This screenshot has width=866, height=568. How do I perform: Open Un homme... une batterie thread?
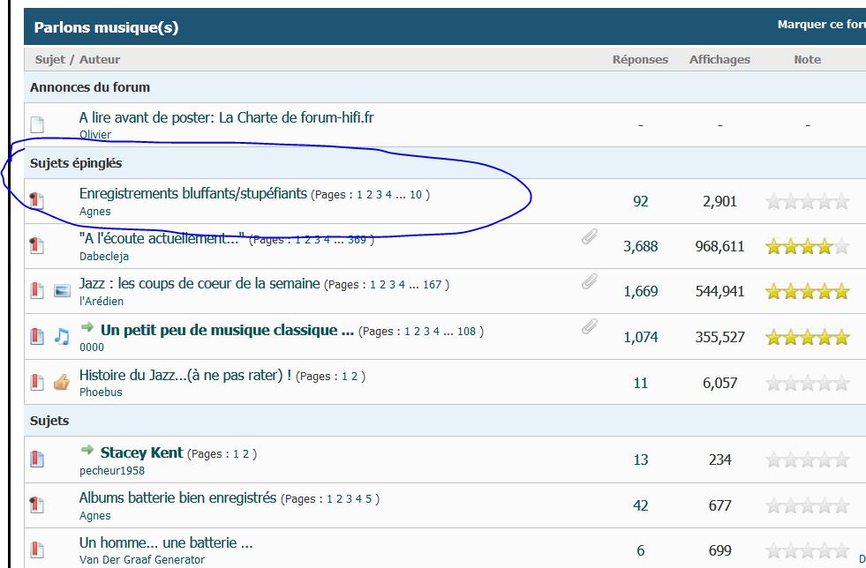pyautogui.click(x=166, y=543)
